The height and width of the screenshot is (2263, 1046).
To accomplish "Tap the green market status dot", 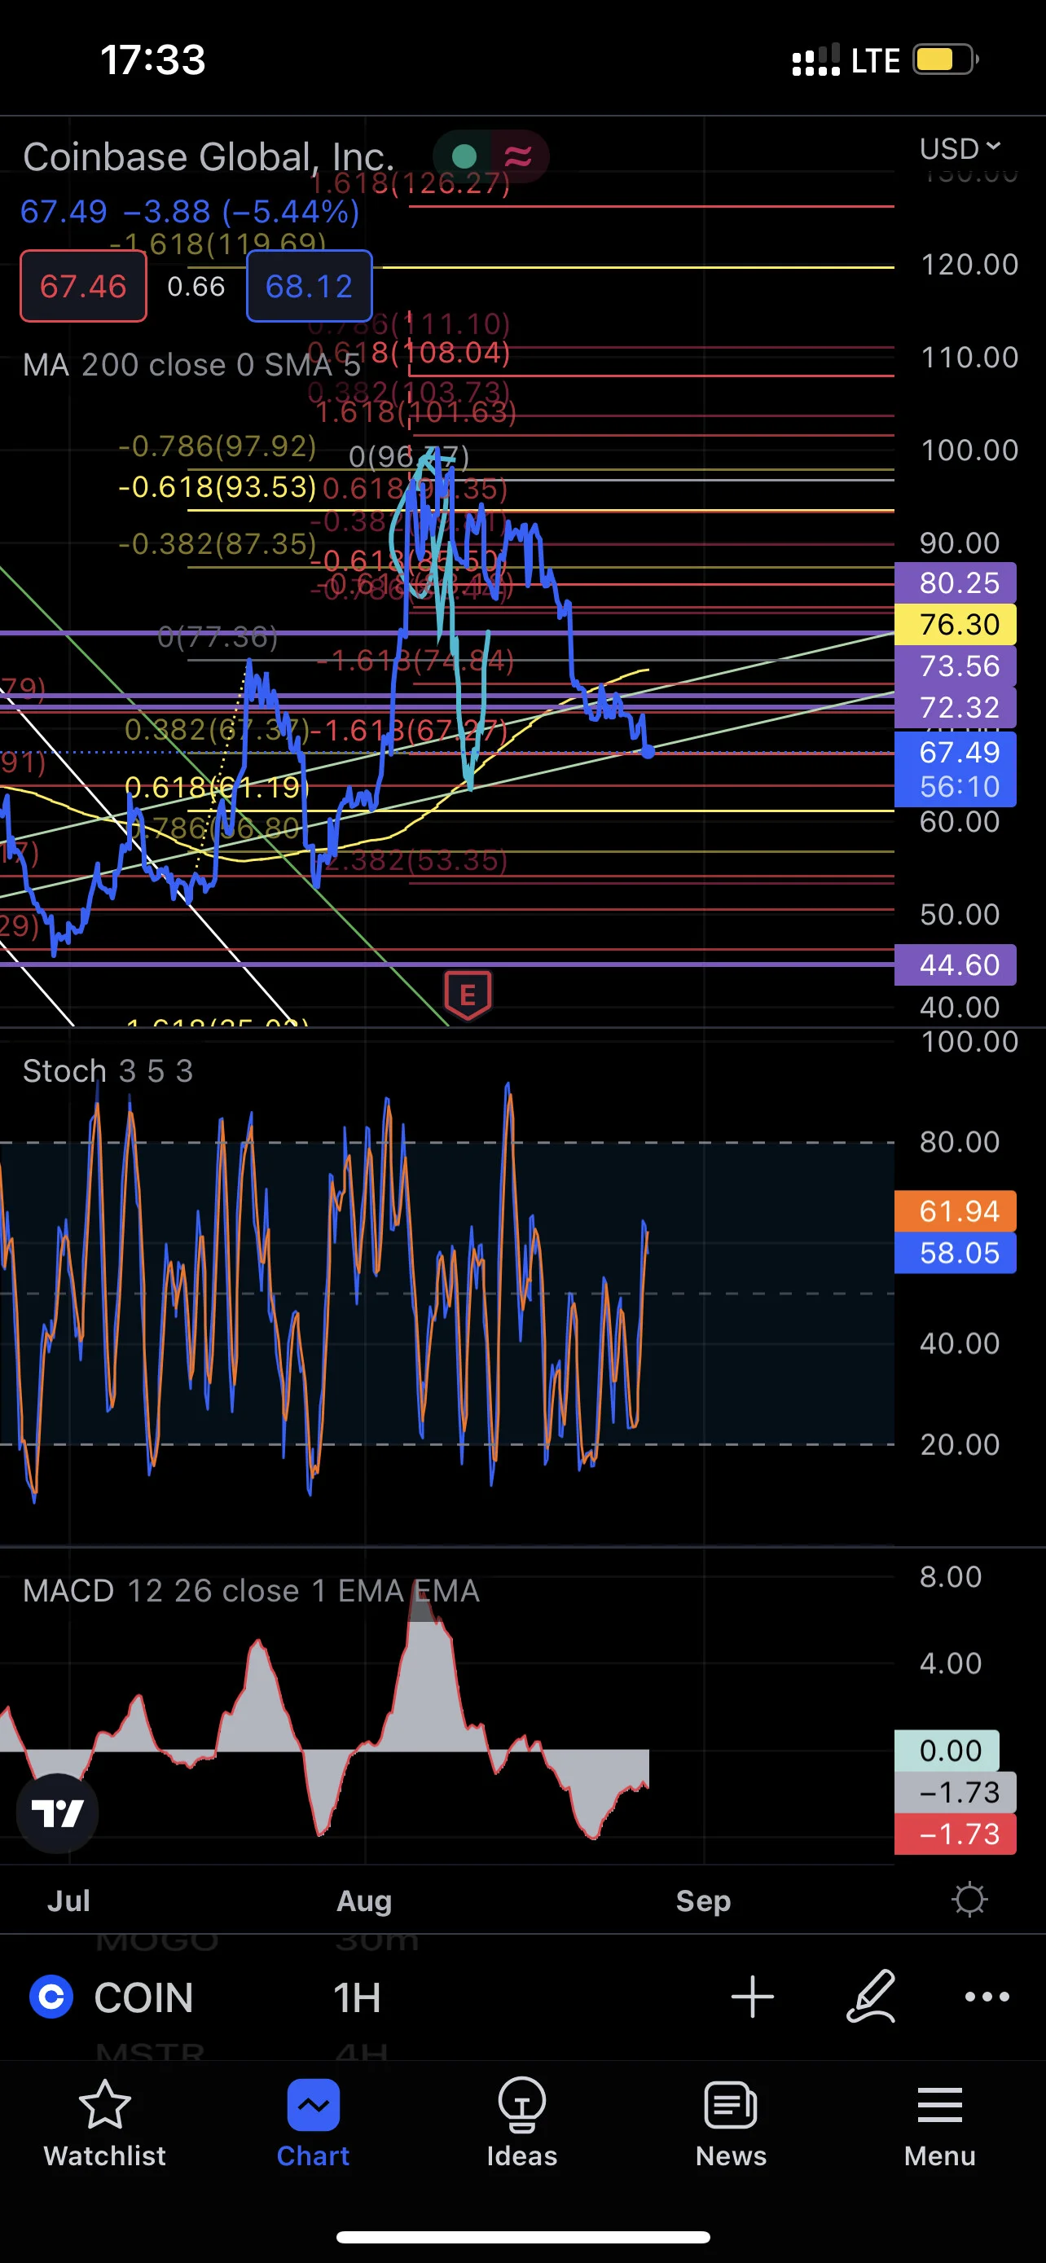I will coord(464,156).
